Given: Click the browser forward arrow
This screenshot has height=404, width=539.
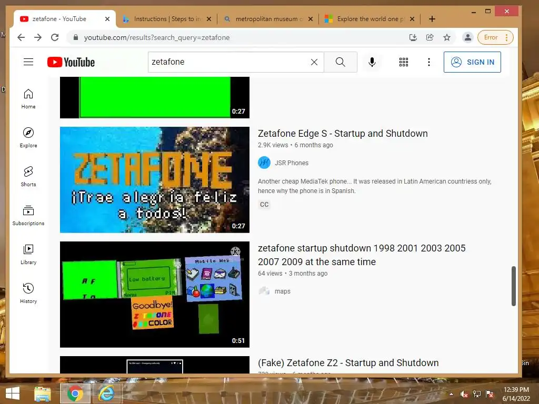Looking at the screenshot, I should 38,37.
